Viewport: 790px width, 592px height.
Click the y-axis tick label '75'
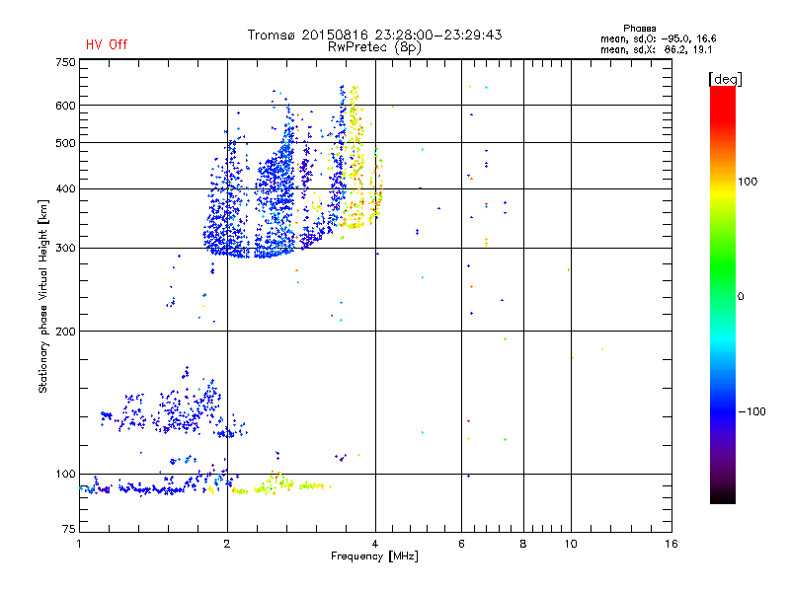click(69, 529)
